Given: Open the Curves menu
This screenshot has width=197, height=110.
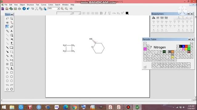Looking at the screenshot, I should pos(44,5).
